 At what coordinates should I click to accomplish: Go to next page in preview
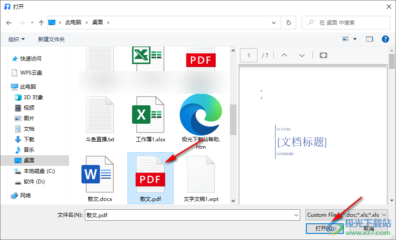302,55
